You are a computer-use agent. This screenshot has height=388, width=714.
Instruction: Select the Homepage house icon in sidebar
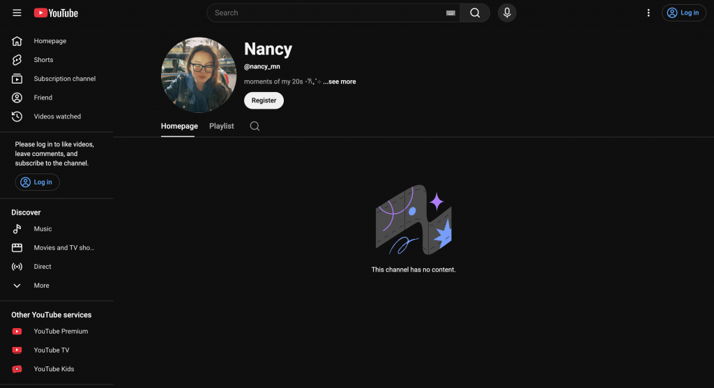tap(17, 41)
